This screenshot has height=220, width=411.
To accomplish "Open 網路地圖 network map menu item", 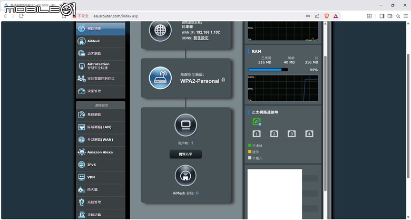I will coord(101,28).
